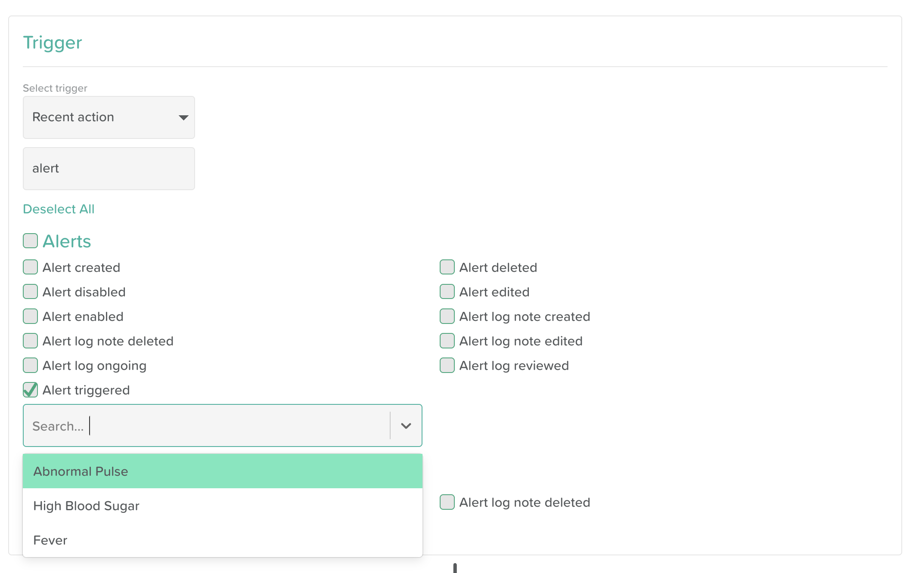Screen dimensions: 919x573
Task: Toggle the Alerts group checkbox
Action: pos(31,241)
